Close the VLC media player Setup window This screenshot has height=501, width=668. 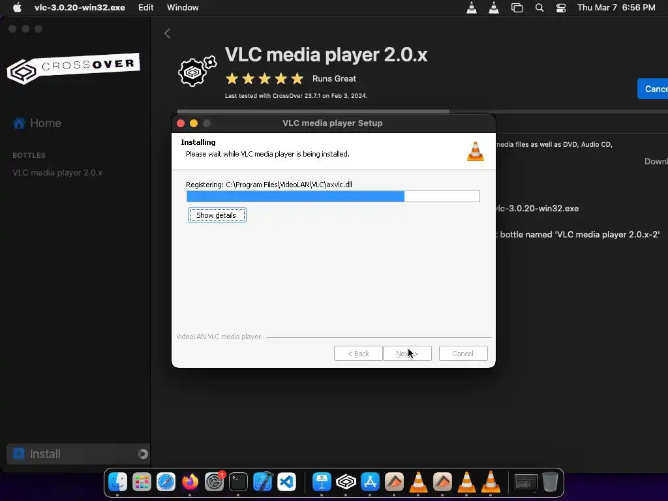pos(181,123)
